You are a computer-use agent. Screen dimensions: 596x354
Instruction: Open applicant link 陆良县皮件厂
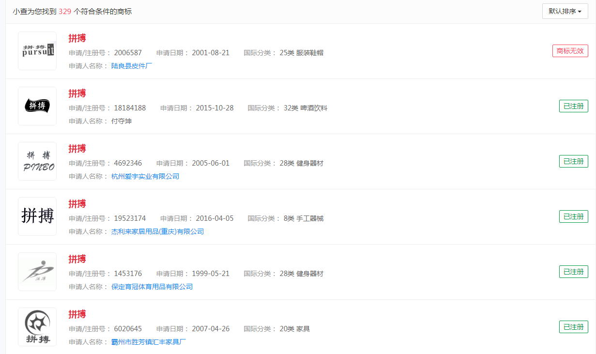tap(132, 66)
